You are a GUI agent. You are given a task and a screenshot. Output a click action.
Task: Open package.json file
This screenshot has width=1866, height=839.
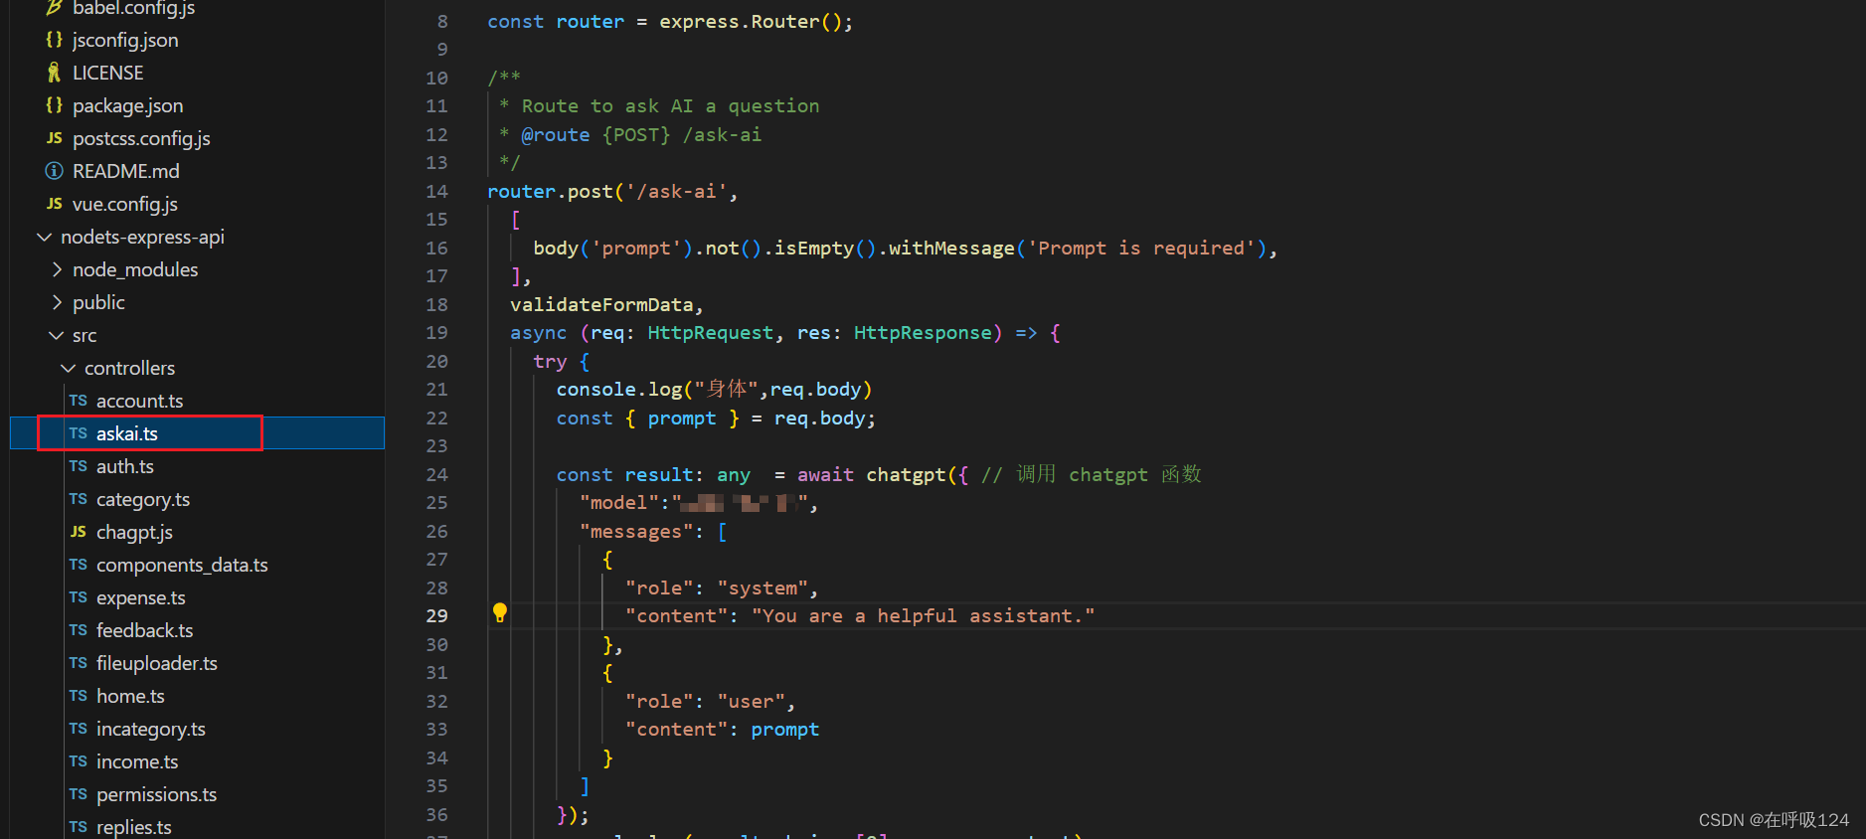tap(127, 105)
